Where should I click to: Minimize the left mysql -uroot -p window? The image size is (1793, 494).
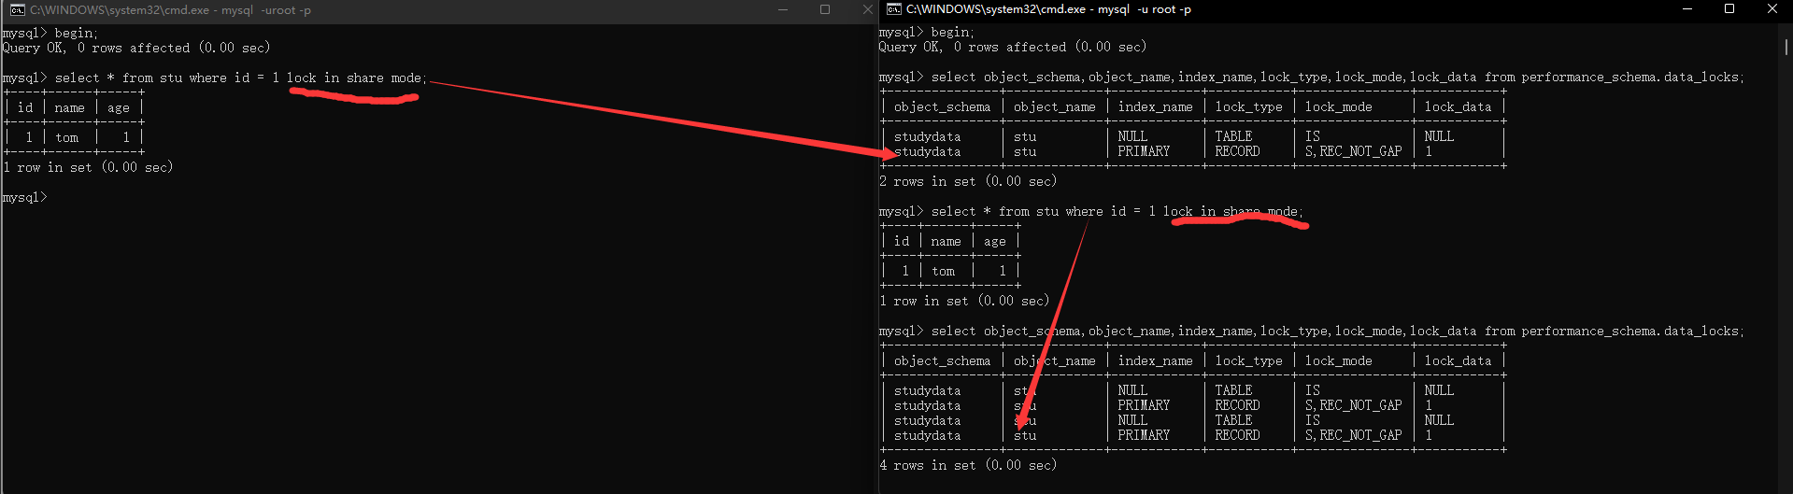(782, 9)
